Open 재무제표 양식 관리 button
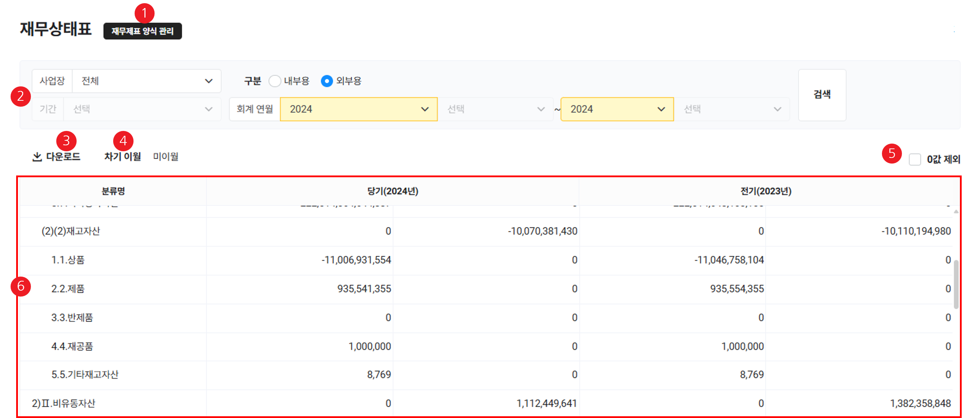This screenshot has height=418, width=968. click(x=142, y=31)
